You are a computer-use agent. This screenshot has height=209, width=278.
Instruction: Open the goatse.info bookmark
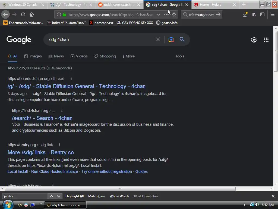tap(167, 23)
